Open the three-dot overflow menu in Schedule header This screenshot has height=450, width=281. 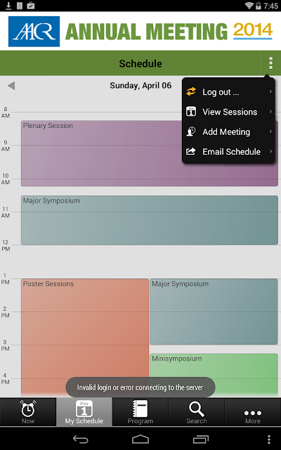point(270,63)
